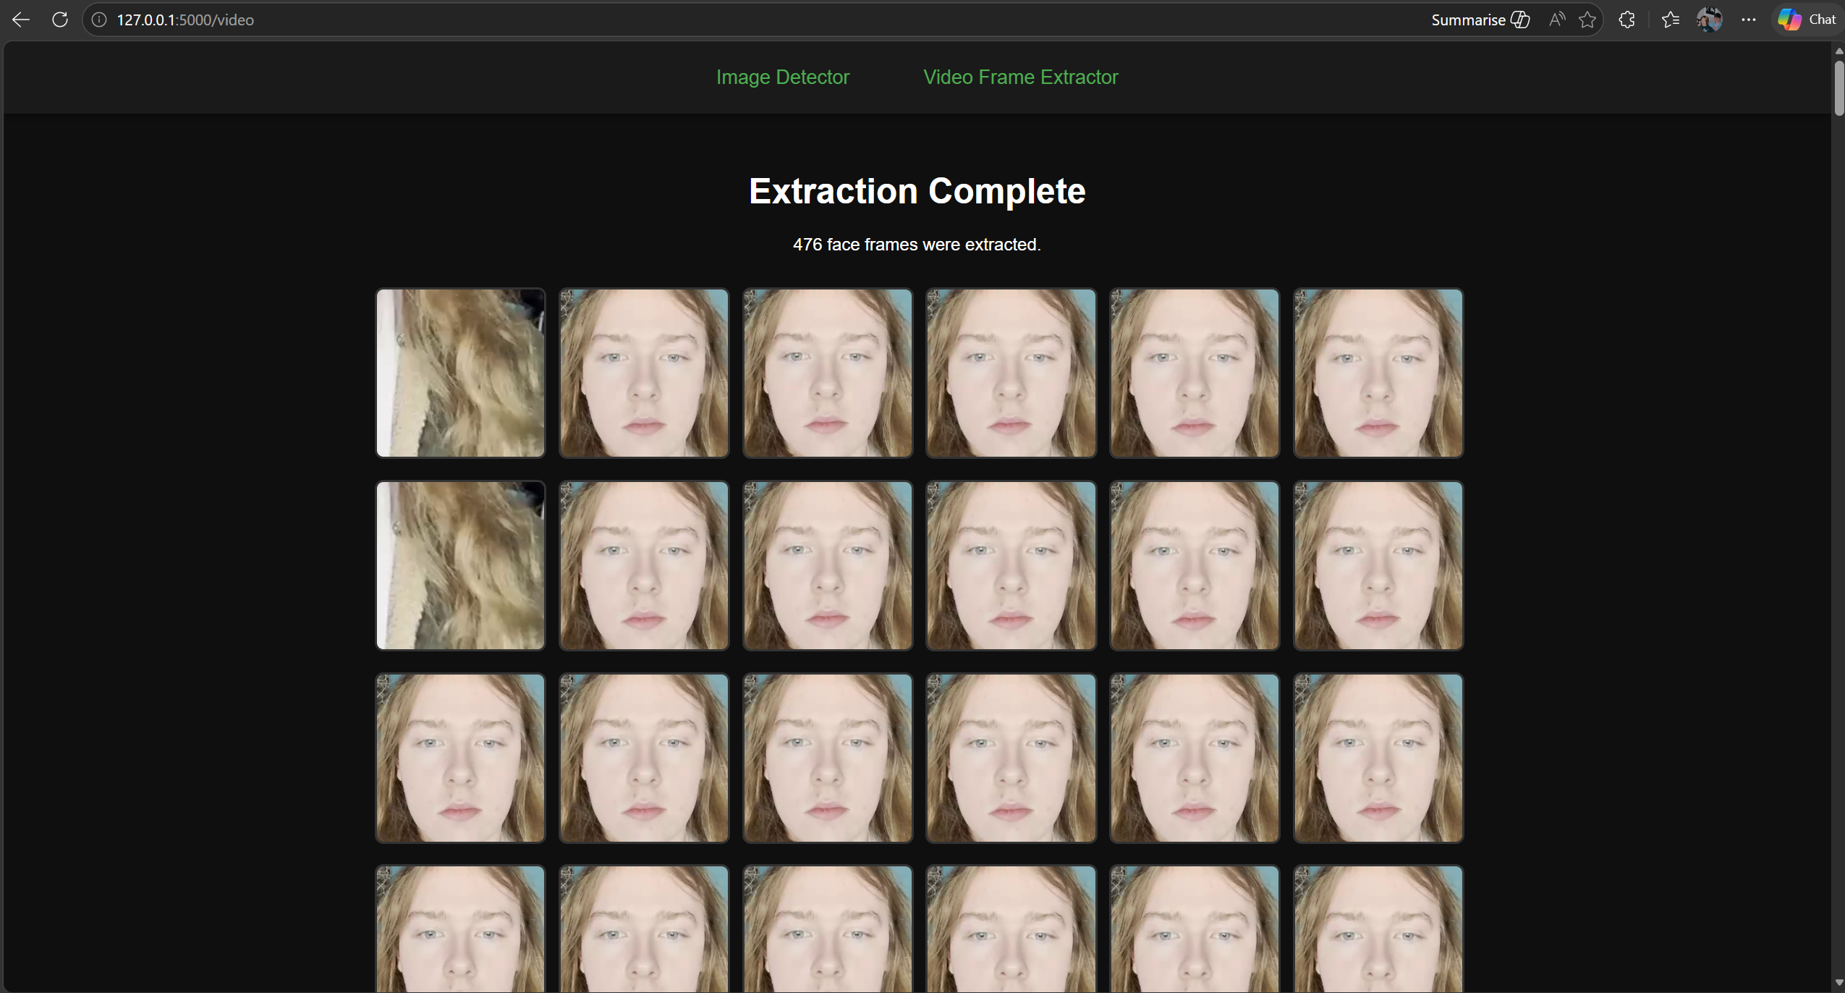1845x993 pixels.
Task: Open the browser profile menu
Action: (1709, 19)
